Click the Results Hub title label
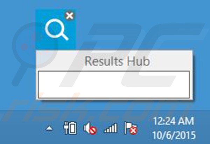The width and height of the screenshot is (210, 144). click(117, 61)
